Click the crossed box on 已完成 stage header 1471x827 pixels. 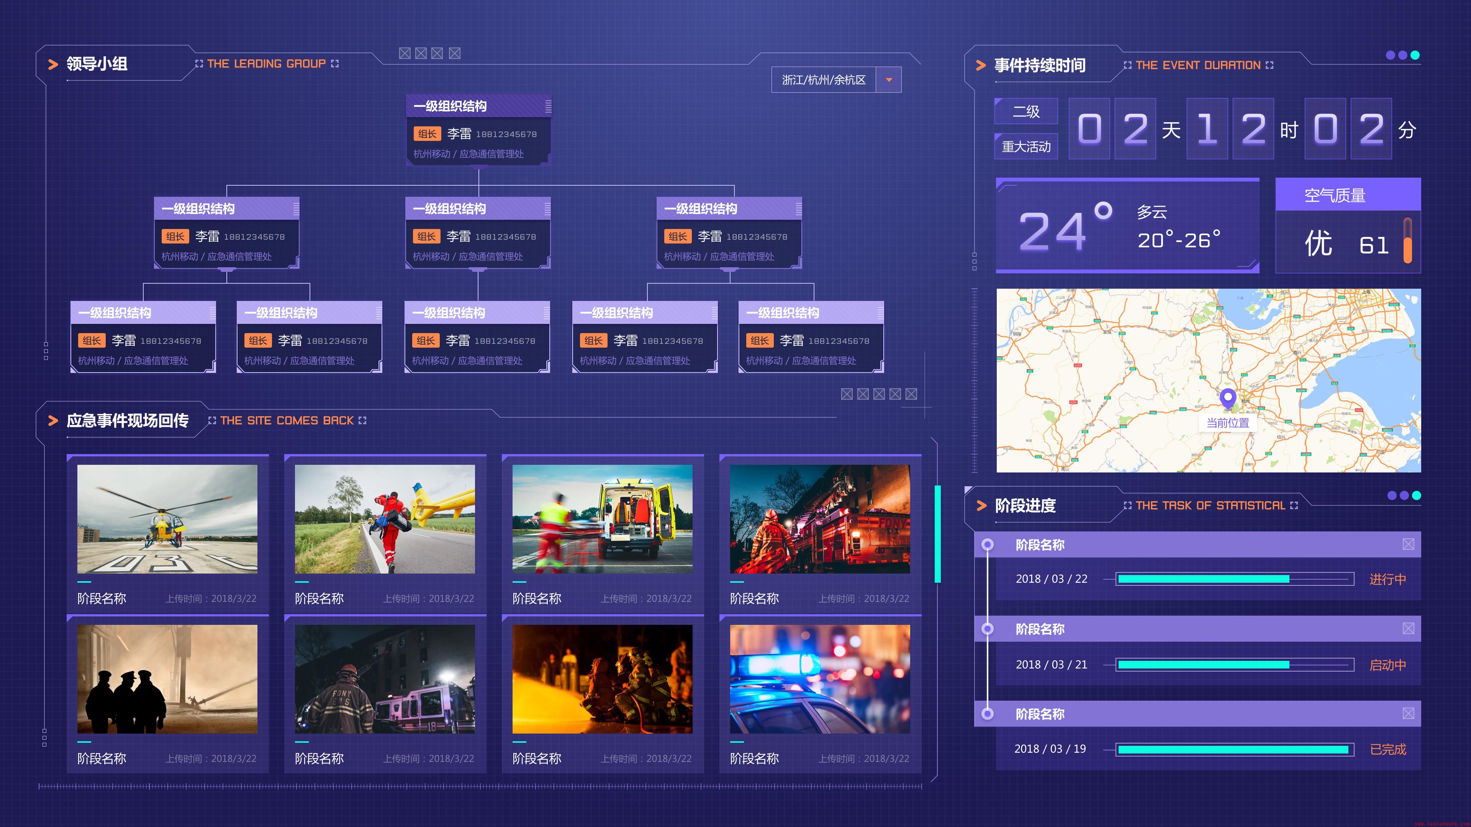[1408, 713]
